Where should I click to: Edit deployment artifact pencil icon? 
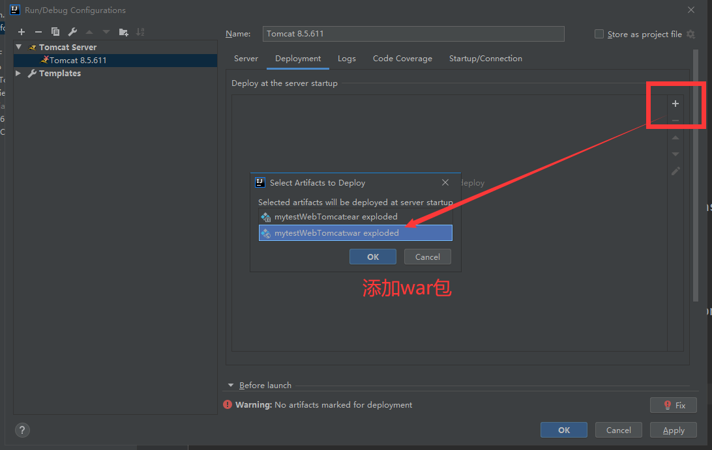tap(675, 171)
